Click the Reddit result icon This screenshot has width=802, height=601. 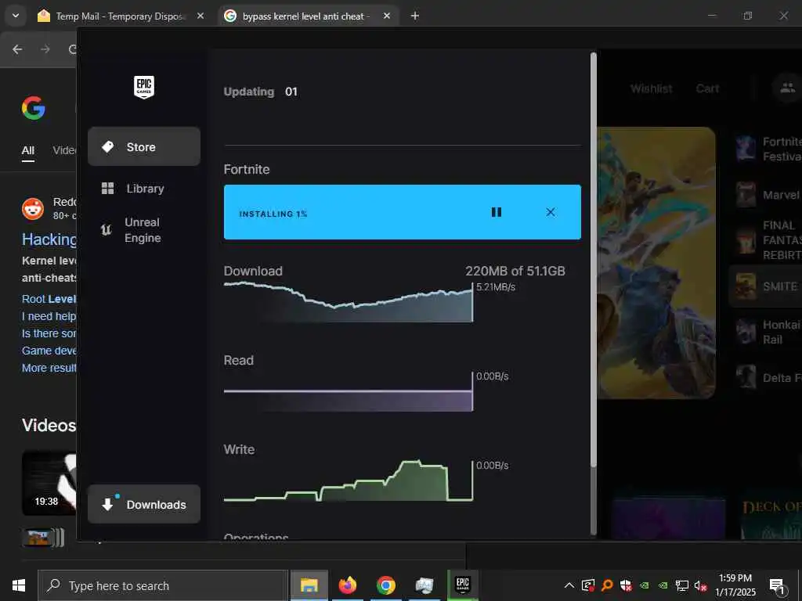point(33,209)
